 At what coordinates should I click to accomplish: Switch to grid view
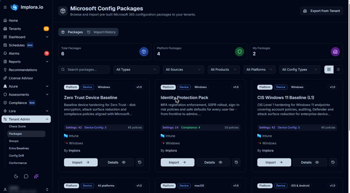click(329, 69)
